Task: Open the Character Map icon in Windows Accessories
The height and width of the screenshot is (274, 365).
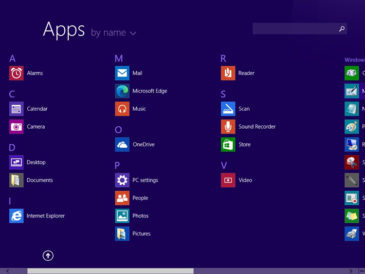Action: click(352, 73)
